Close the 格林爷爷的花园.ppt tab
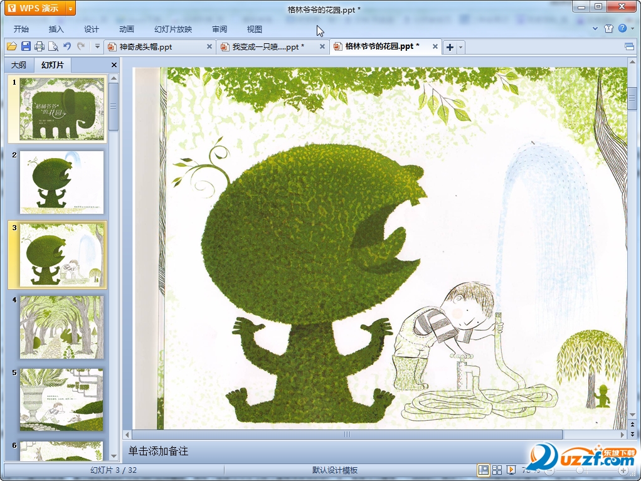 (x=435, y=46)
